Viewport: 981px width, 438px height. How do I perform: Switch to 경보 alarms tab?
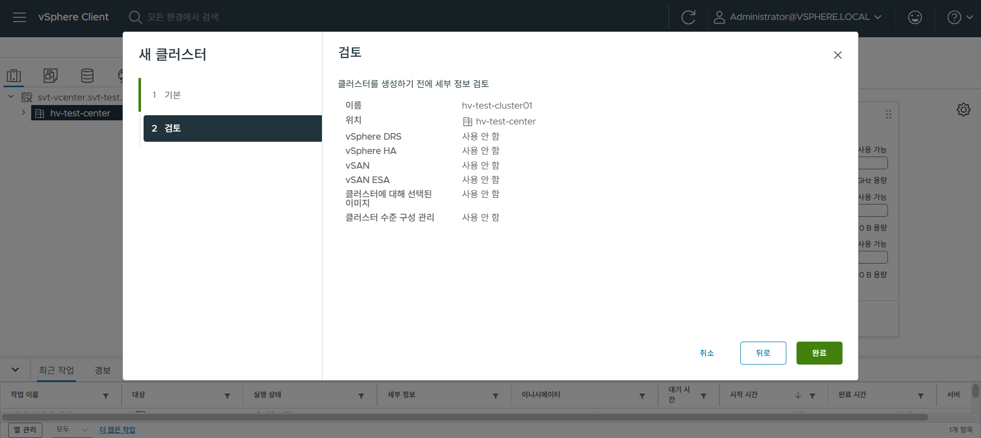(x=103, y=370)
